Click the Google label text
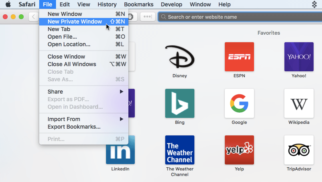322x182 pixels. (x=239, y=122)
